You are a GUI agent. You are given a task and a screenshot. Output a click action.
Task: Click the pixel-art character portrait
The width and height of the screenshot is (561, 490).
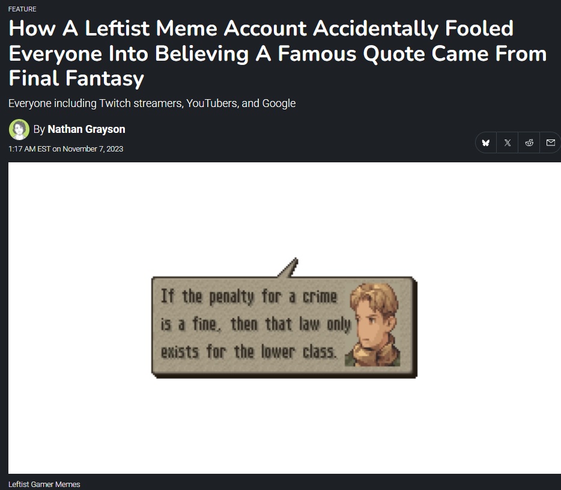pos(372,325)
